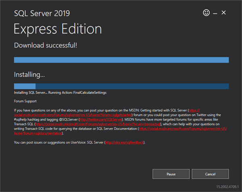
Task: Open the MSDN sqlgetstarted forum link
Action: coord(73,115)
